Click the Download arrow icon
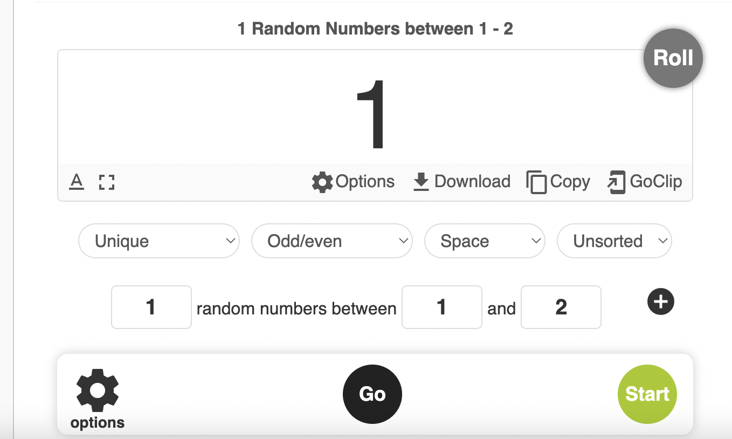 [x=421, y=182]
